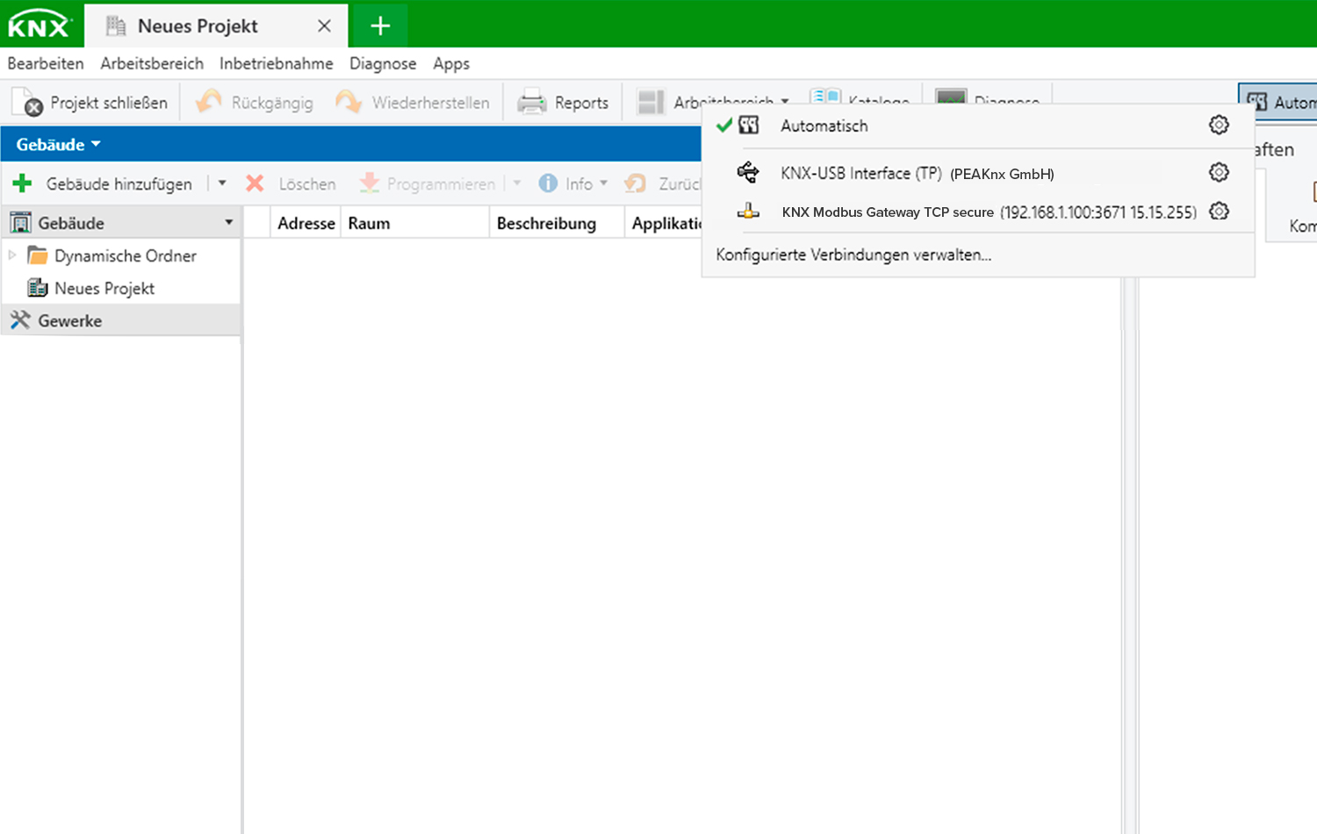
Task: Open the Diagnose menu
Action: [383, 64]
